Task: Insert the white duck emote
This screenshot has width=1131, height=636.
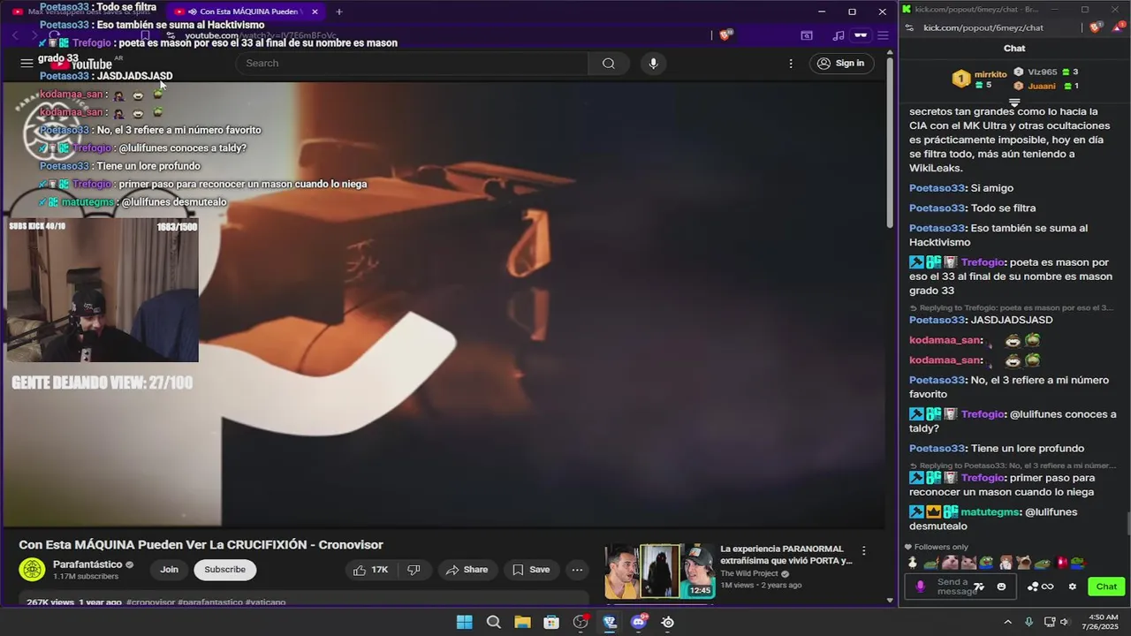Action: pos(913,563)
